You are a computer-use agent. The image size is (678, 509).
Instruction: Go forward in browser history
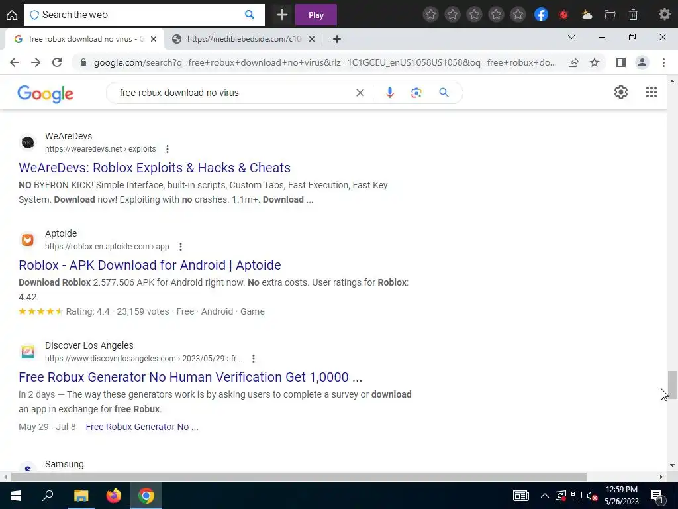click(x=36, y=62)
